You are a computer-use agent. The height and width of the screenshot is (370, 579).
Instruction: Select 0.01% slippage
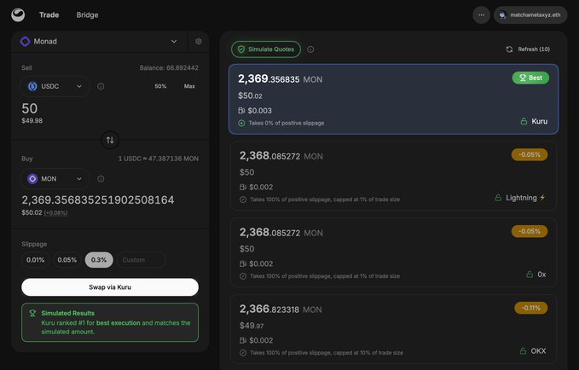[x=35, y=260]
